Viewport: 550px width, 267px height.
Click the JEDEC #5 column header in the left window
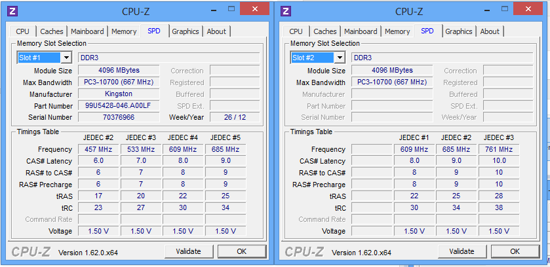(226, 137)
